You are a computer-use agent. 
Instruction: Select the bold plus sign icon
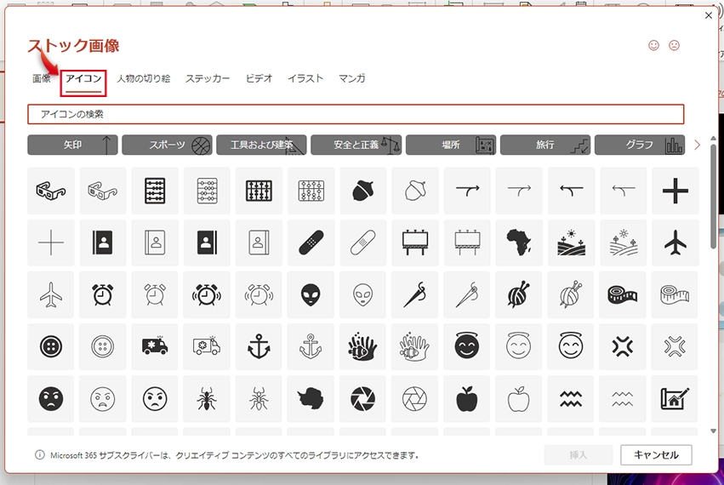click(x=675, y=191)
